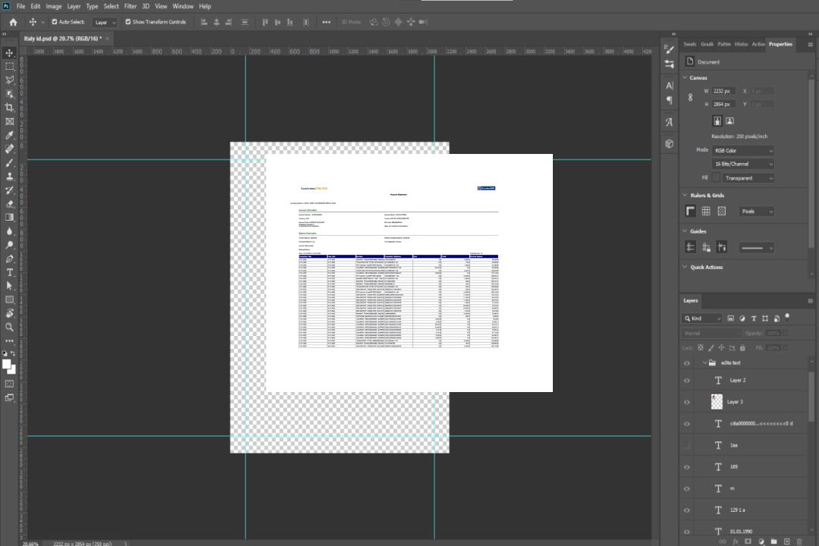Toggle the Auto-Select checkbox
The image size is (819, 546).
(x=55, y=22)
